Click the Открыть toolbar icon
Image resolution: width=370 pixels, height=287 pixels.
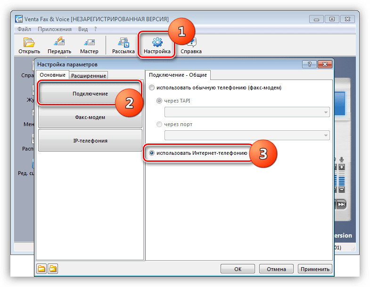pos(29,42)
